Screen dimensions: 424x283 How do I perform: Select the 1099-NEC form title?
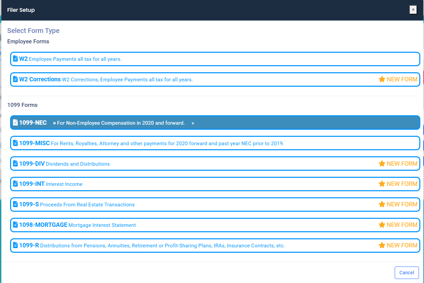coord(33,123)
